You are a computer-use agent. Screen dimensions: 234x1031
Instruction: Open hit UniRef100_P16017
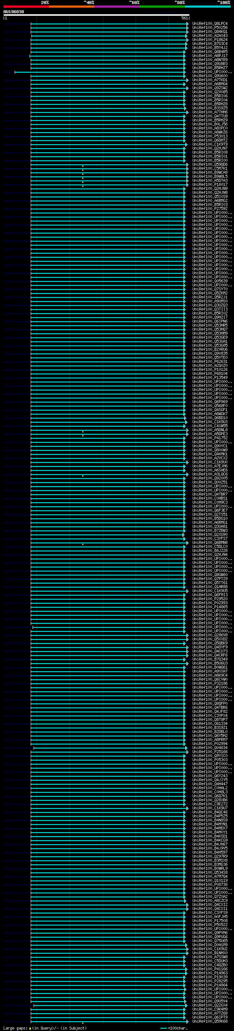point(210,184)
